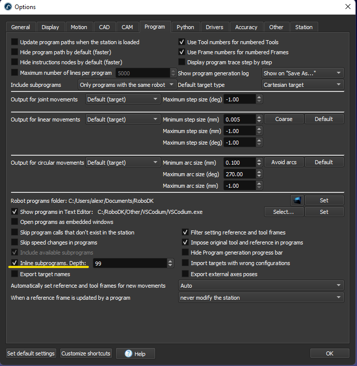
Task: Open the never modify the station dropdown
Action: (x=261, y=298)
